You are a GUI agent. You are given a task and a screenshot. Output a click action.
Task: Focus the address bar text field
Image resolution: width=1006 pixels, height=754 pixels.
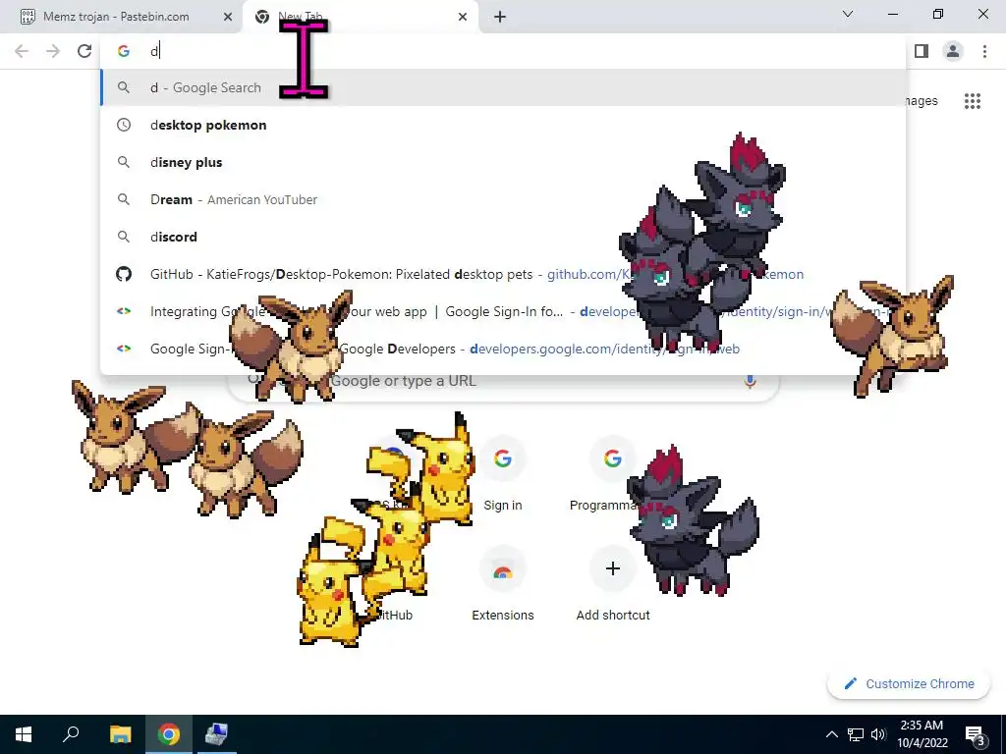click(x=503, y=51)
